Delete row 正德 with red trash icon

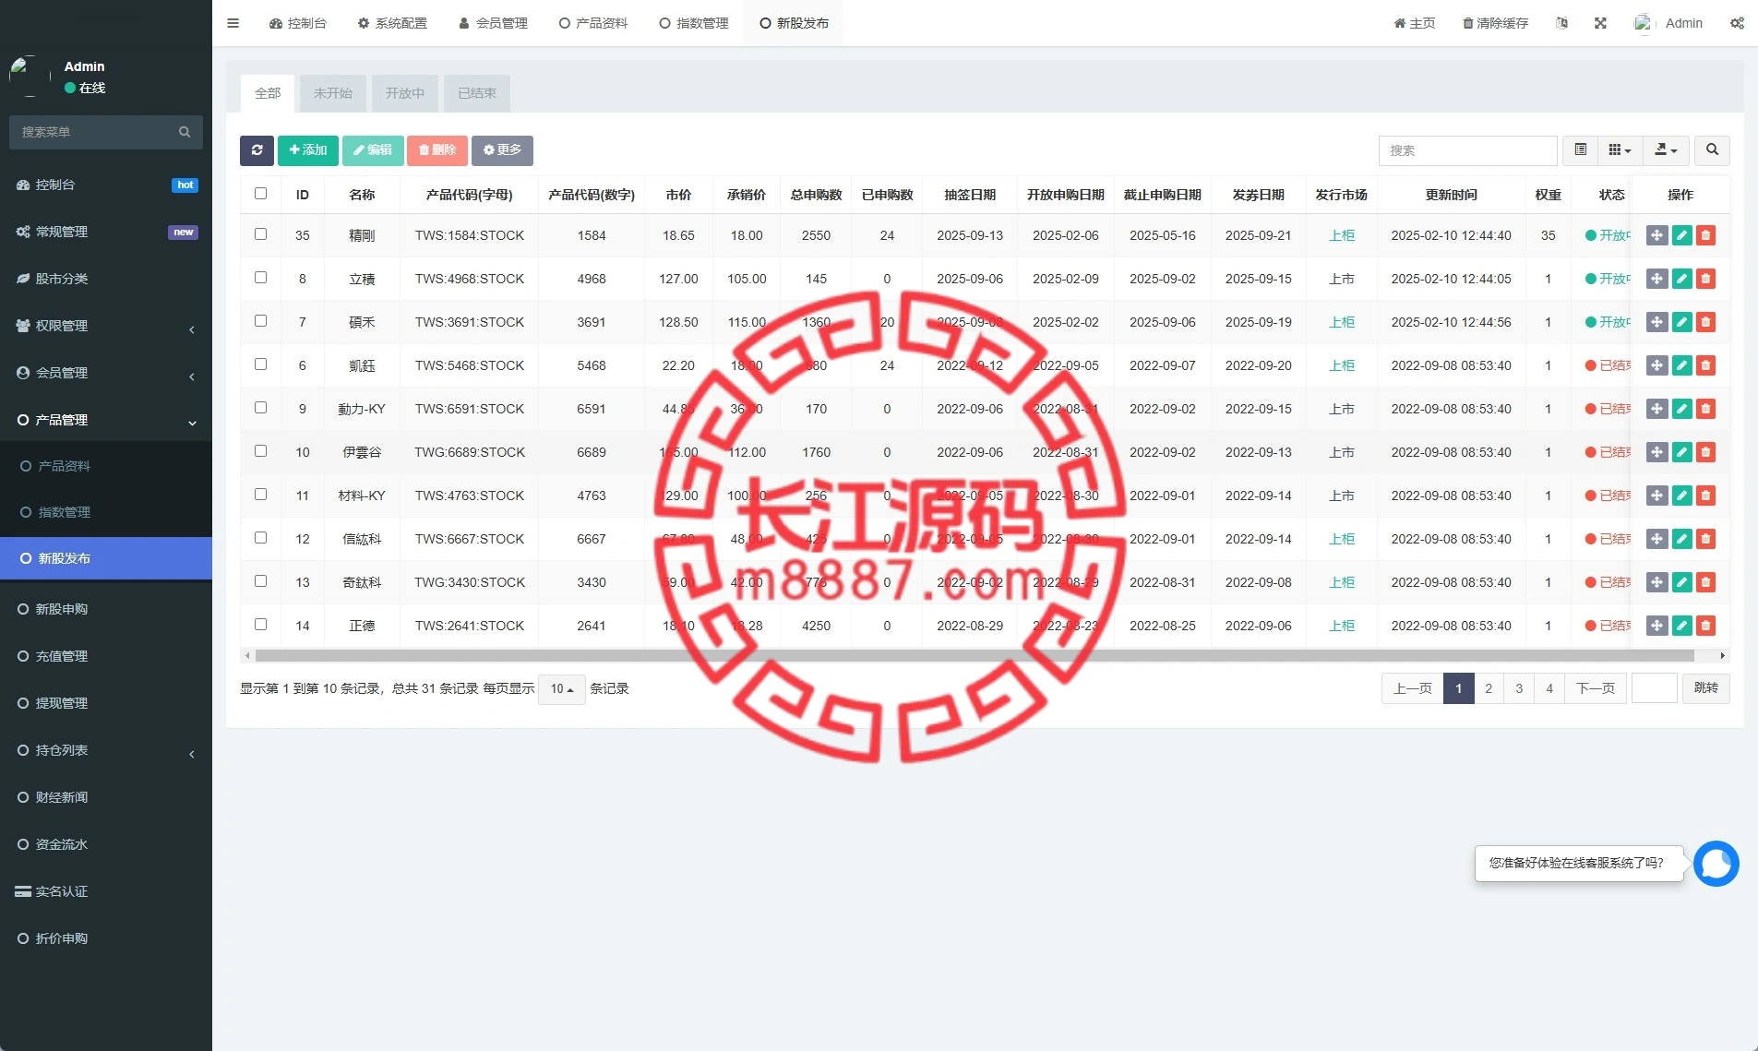(x=1705, y=626)
